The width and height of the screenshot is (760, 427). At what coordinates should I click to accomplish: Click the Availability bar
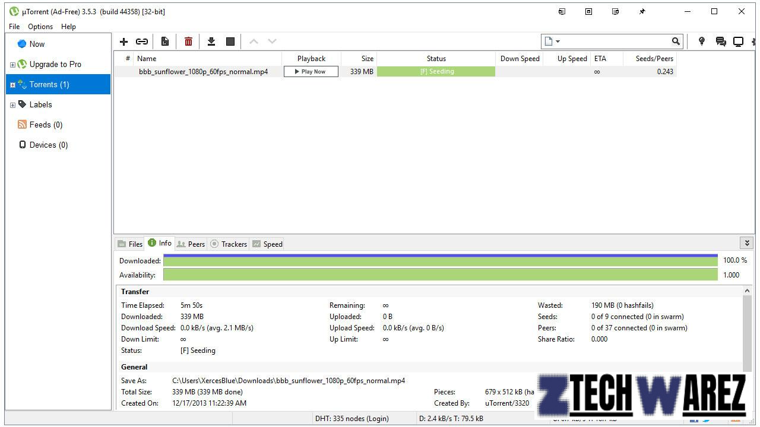[440, 275]
